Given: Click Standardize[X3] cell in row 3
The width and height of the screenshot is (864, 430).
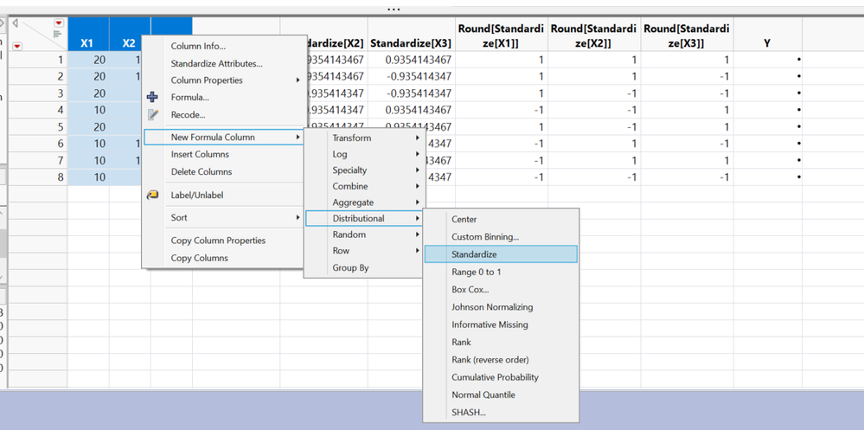Looking at the screenshot, I should (412, 93).
